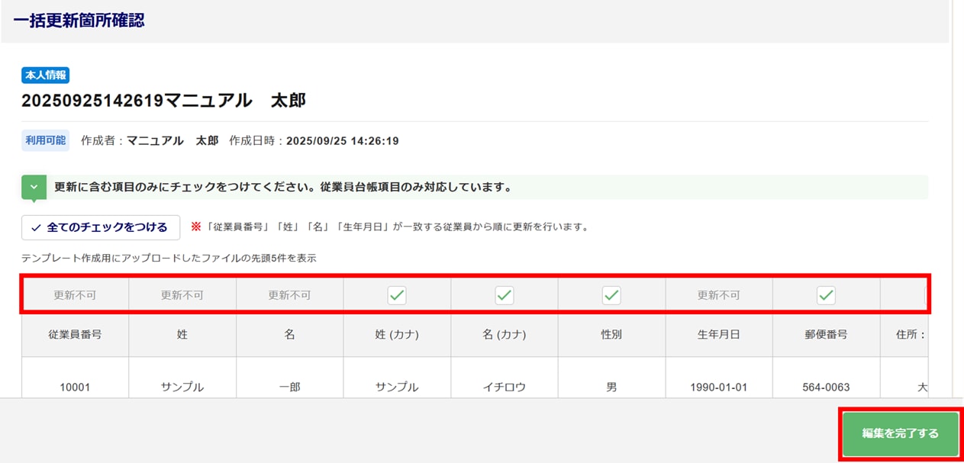Viewport: 964px width, 463px height.
Task: Collapse the green chevron instruction icon
Action: (x=34, y=188)
